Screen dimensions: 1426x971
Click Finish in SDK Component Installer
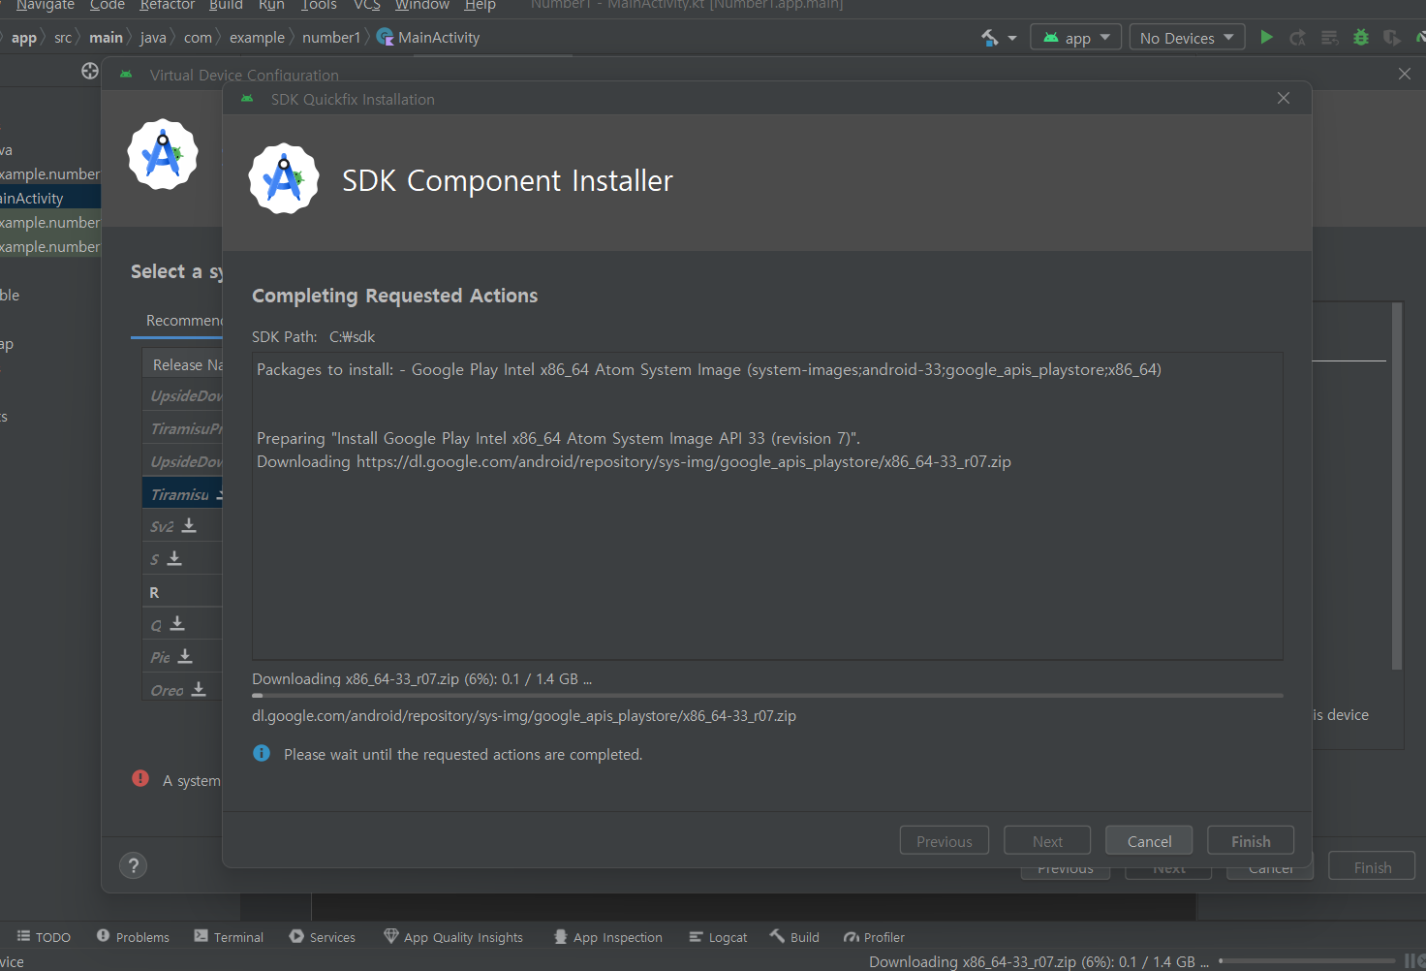(1251, 841)
